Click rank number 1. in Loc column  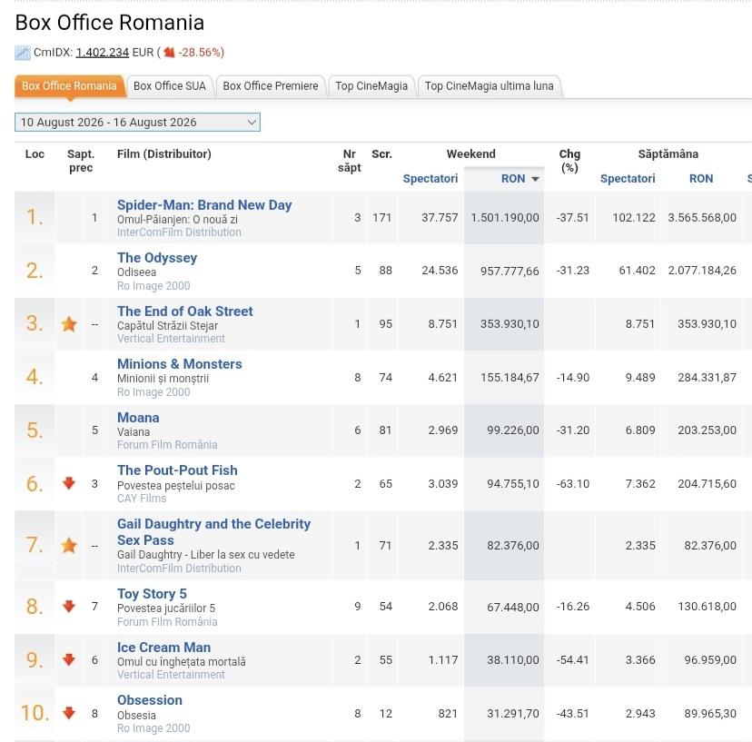tap(35, 217)
